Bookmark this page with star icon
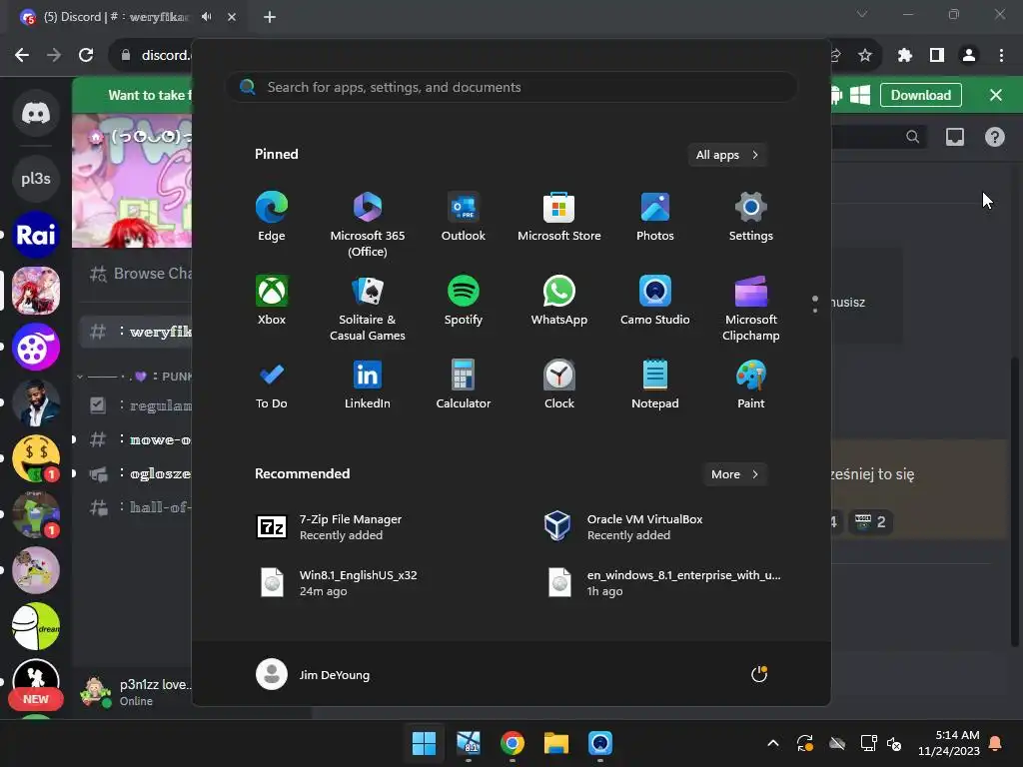 pos(864,55)
